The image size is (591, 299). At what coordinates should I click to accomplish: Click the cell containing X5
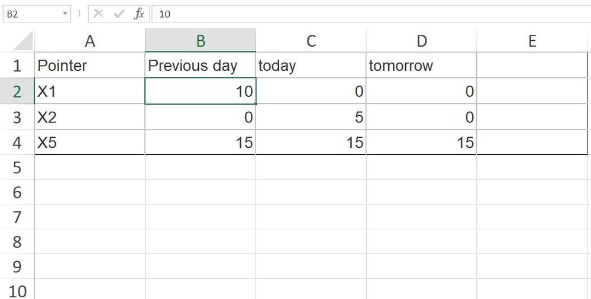point(89,142)
